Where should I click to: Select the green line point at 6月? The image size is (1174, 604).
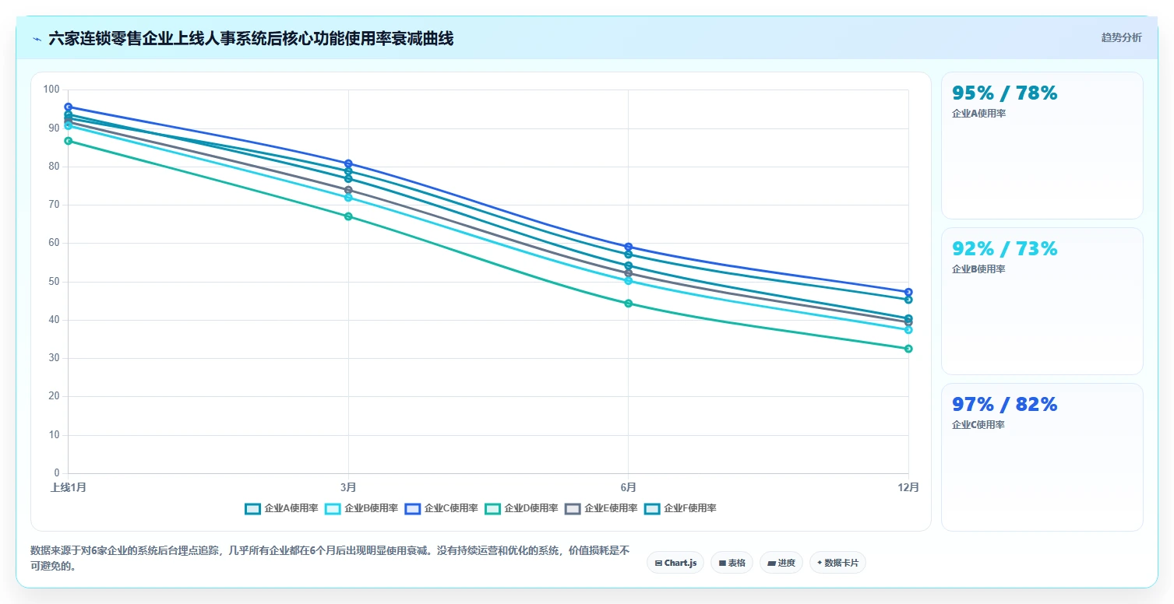tap(628, 304)
